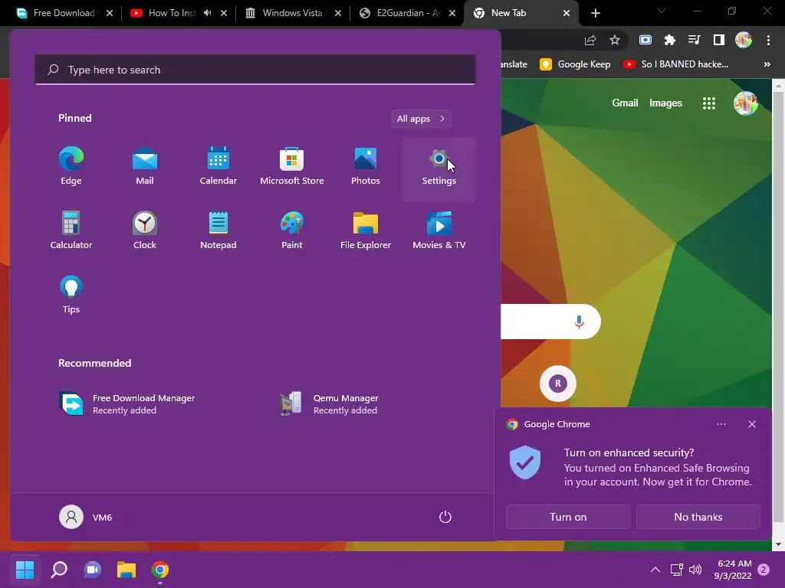The height and width of the screenshot is (588, 785).
Task: Open the volume tray icon
Action: (695, 570)
